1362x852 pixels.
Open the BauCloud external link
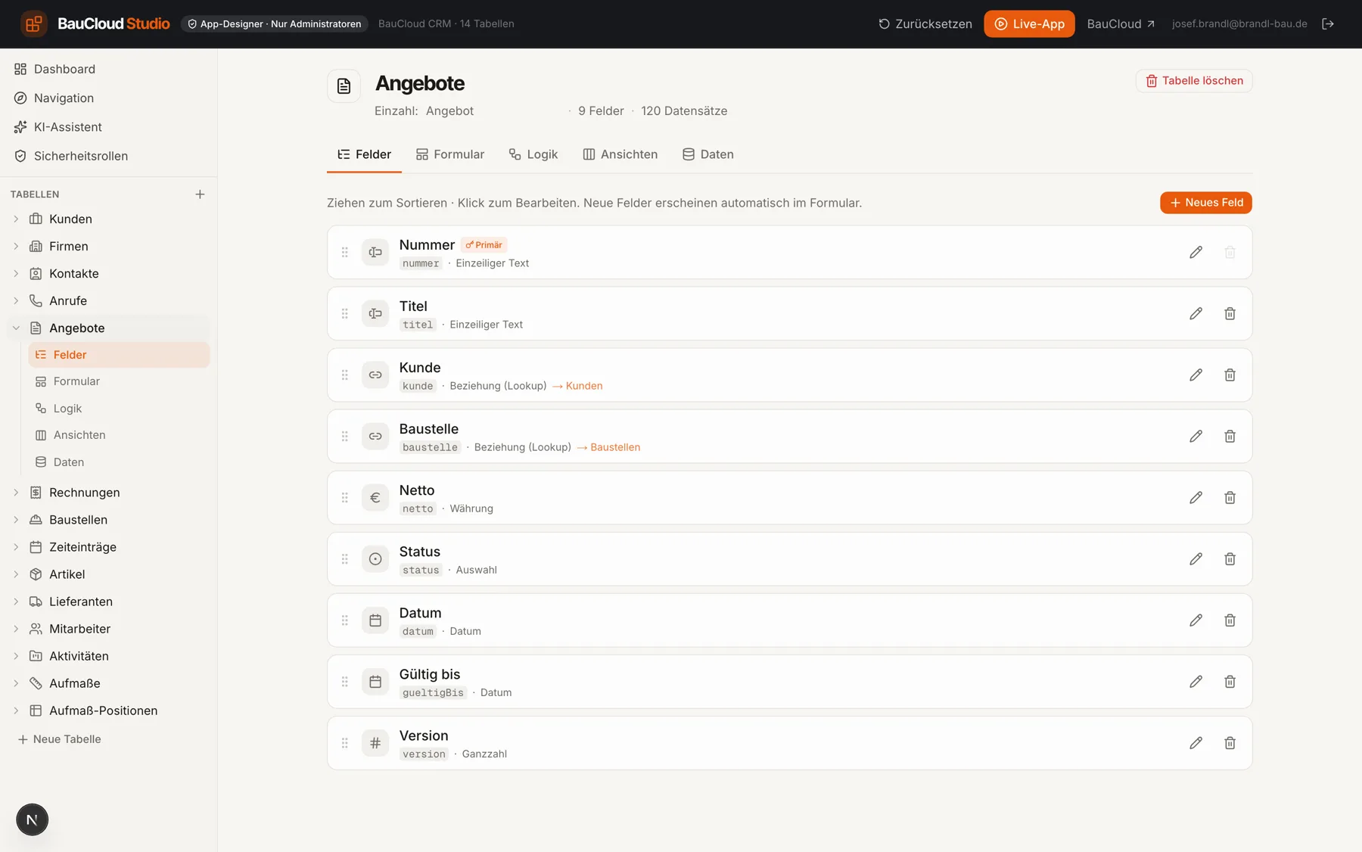(x=1121, y=23)
